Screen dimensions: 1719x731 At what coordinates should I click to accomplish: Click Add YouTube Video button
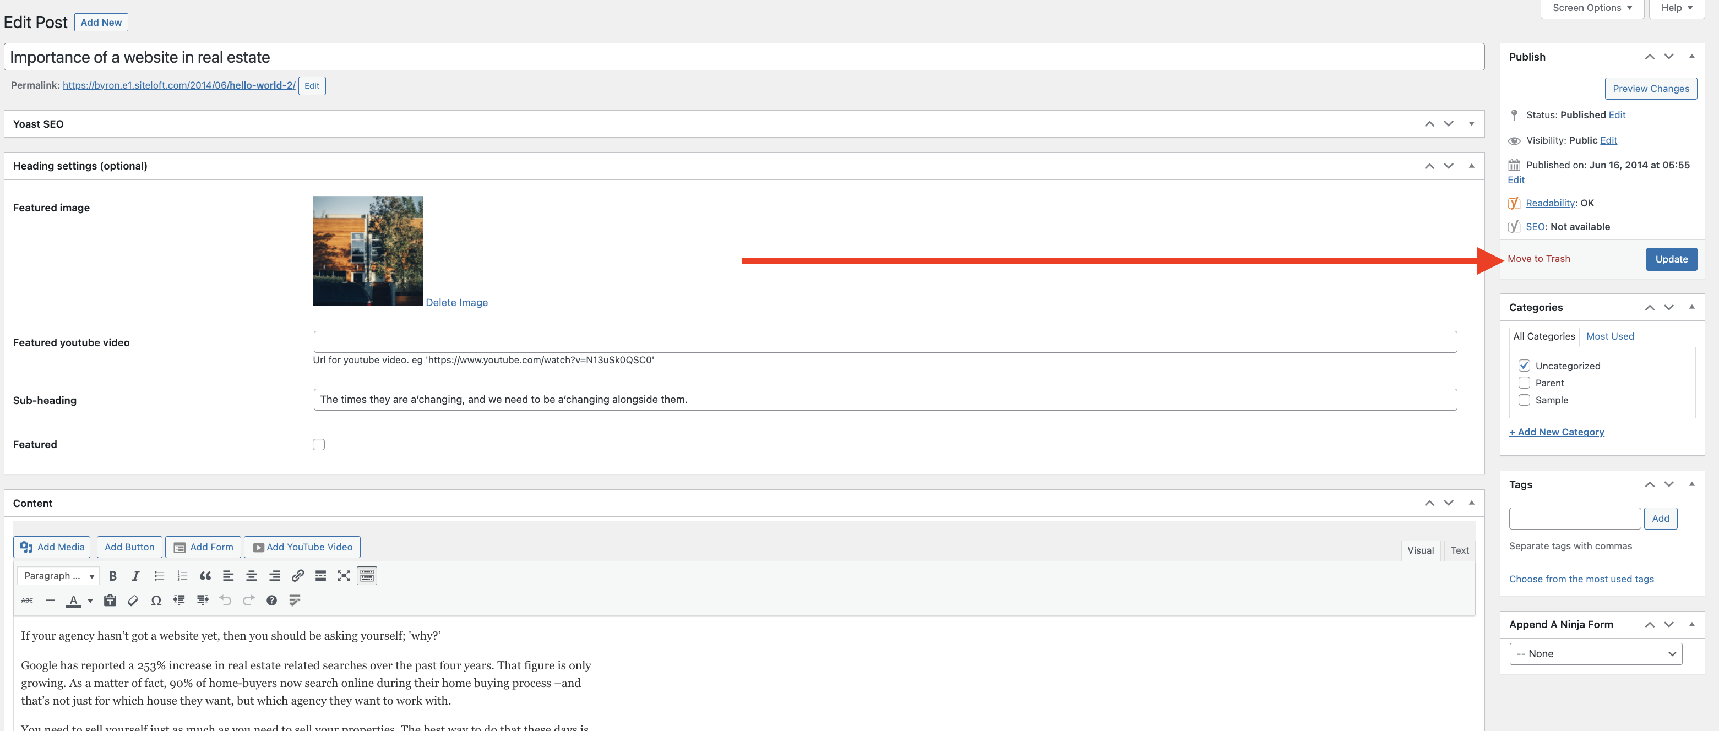pyautogui.click(x=302, y=547)
